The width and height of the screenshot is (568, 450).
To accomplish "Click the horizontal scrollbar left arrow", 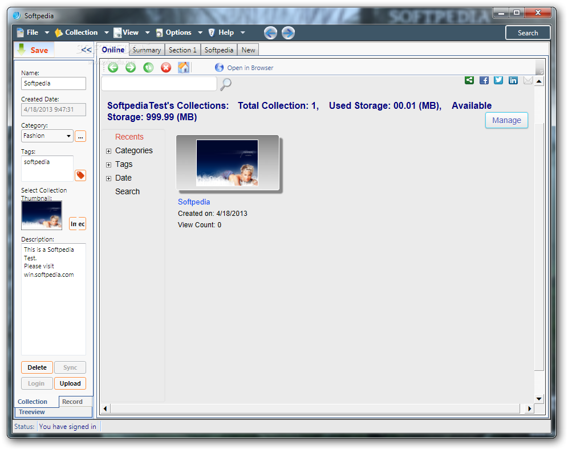I will 106,409.
